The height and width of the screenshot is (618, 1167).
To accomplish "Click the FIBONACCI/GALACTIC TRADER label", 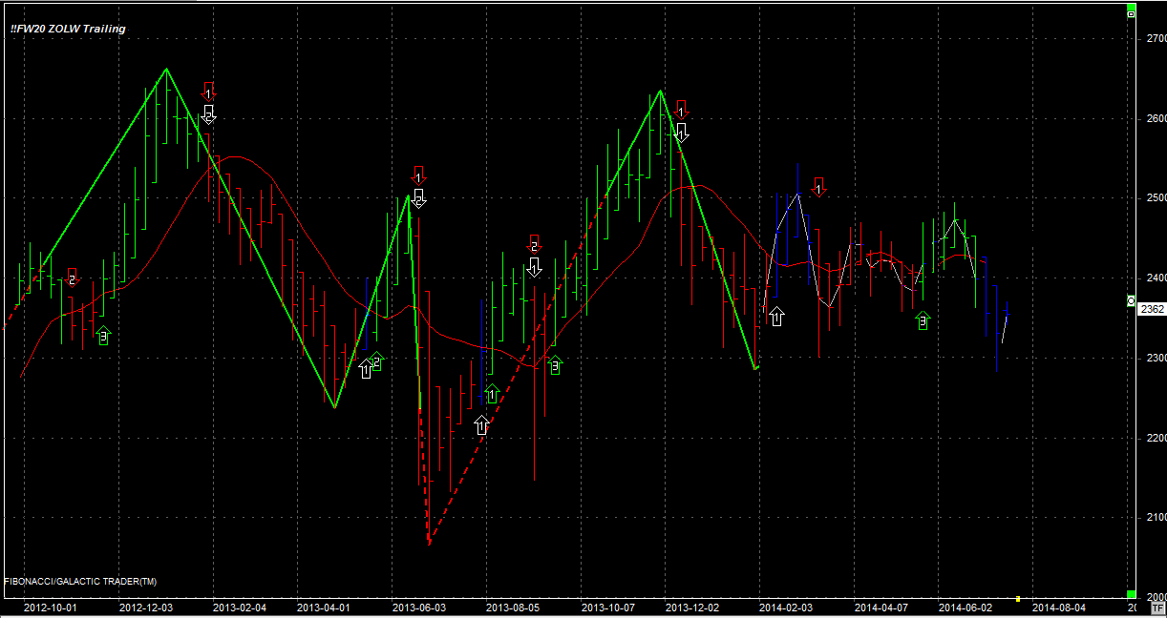I will pos(81,582).
